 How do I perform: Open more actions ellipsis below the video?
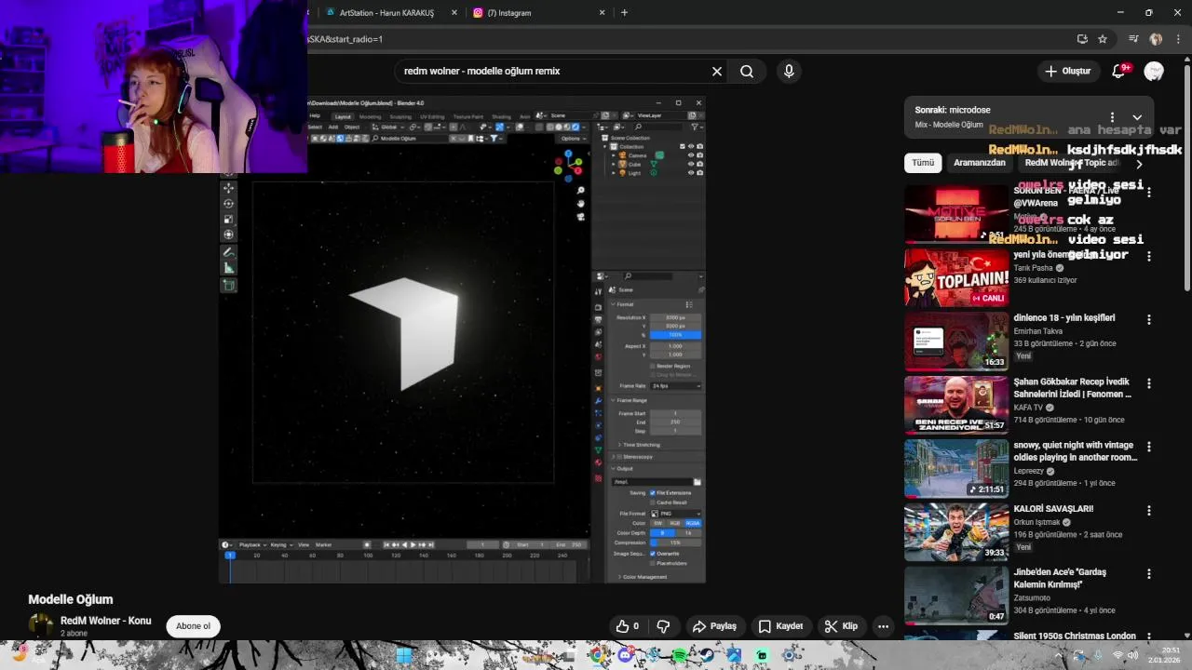tap(883, 626)
